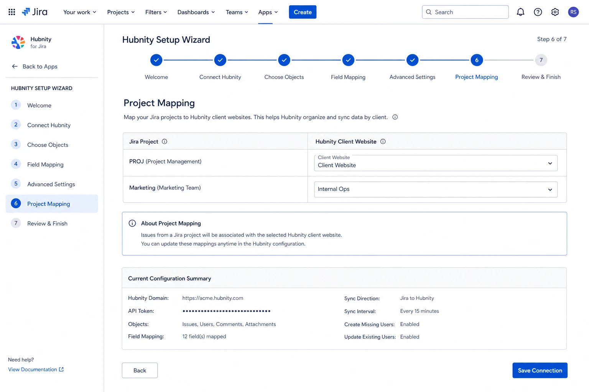589x392 pixels.
Task: Click the Advanced Settings step checkmark circle
Action: tap(412, 60)
